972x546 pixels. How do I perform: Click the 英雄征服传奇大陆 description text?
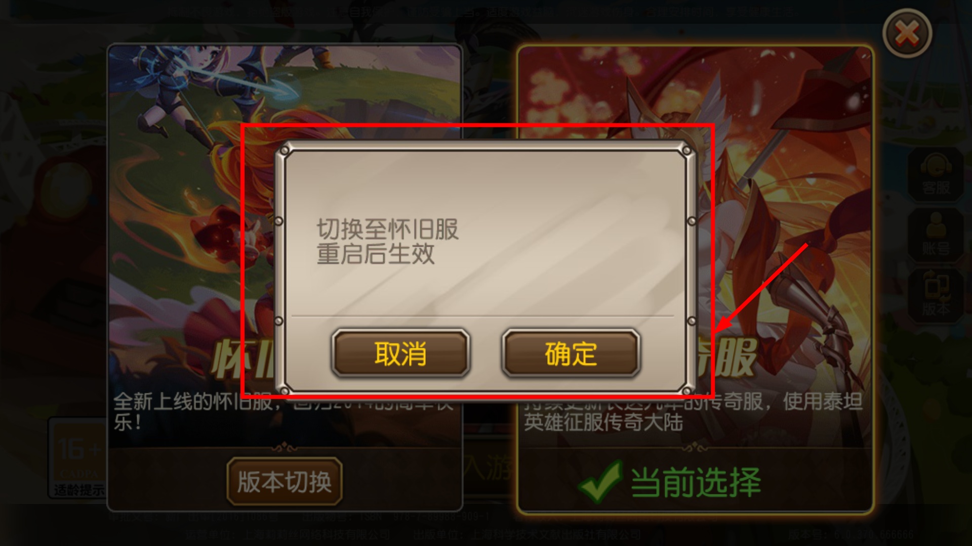point(603,423)
